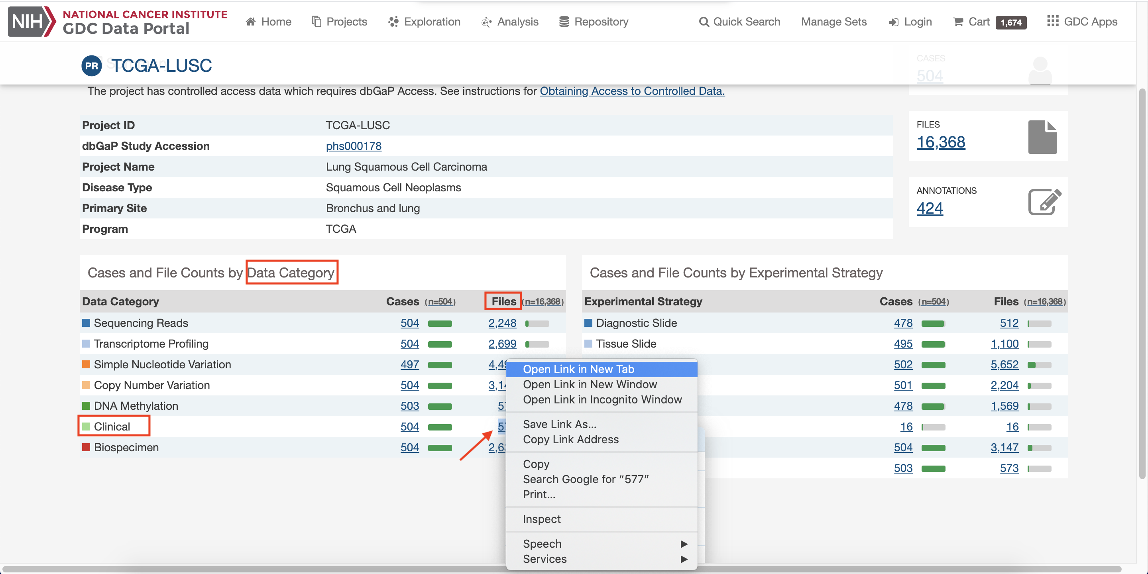Choose Open Link in New Window
1148x574 pixels.
[x=602, y=384]
